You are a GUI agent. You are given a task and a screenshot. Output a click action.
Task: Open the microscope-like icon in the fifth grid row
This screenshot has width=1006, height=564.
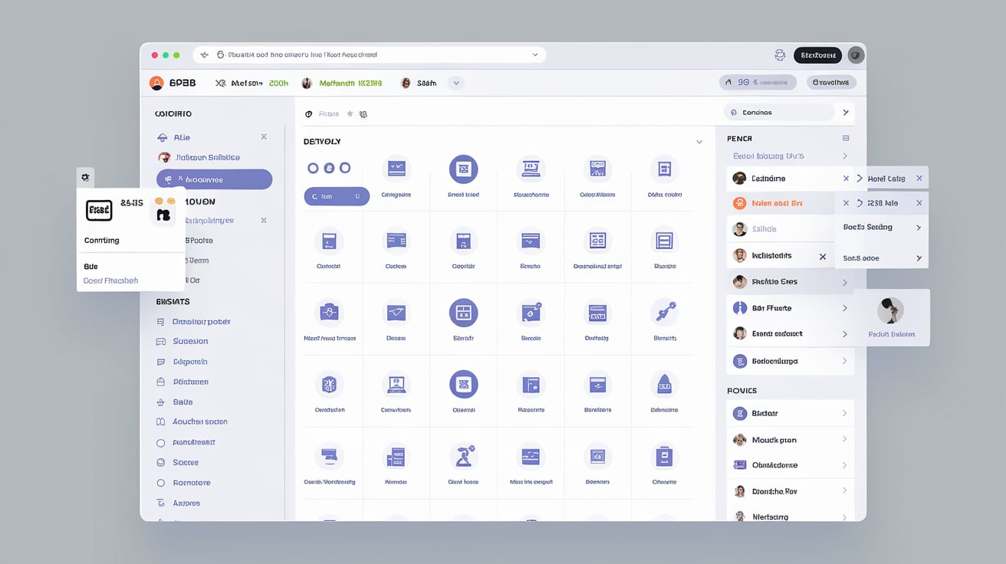pos(463,457)
